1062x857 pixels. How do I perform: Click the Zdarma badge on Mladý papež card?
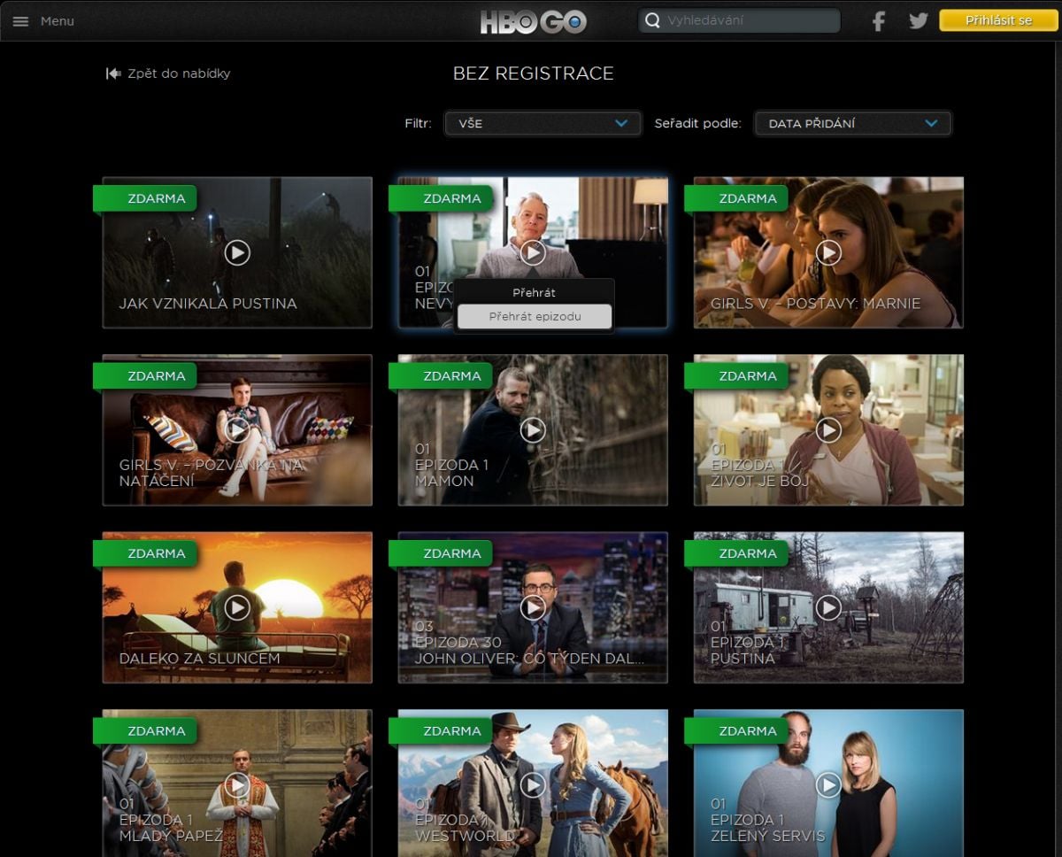[146, 731]
